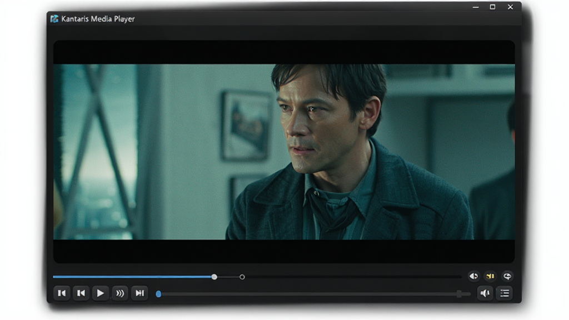Screen dimensions: 569x320
Task: Click the gray handle at the lower slider's right end
Action: (x=460, y=294)
